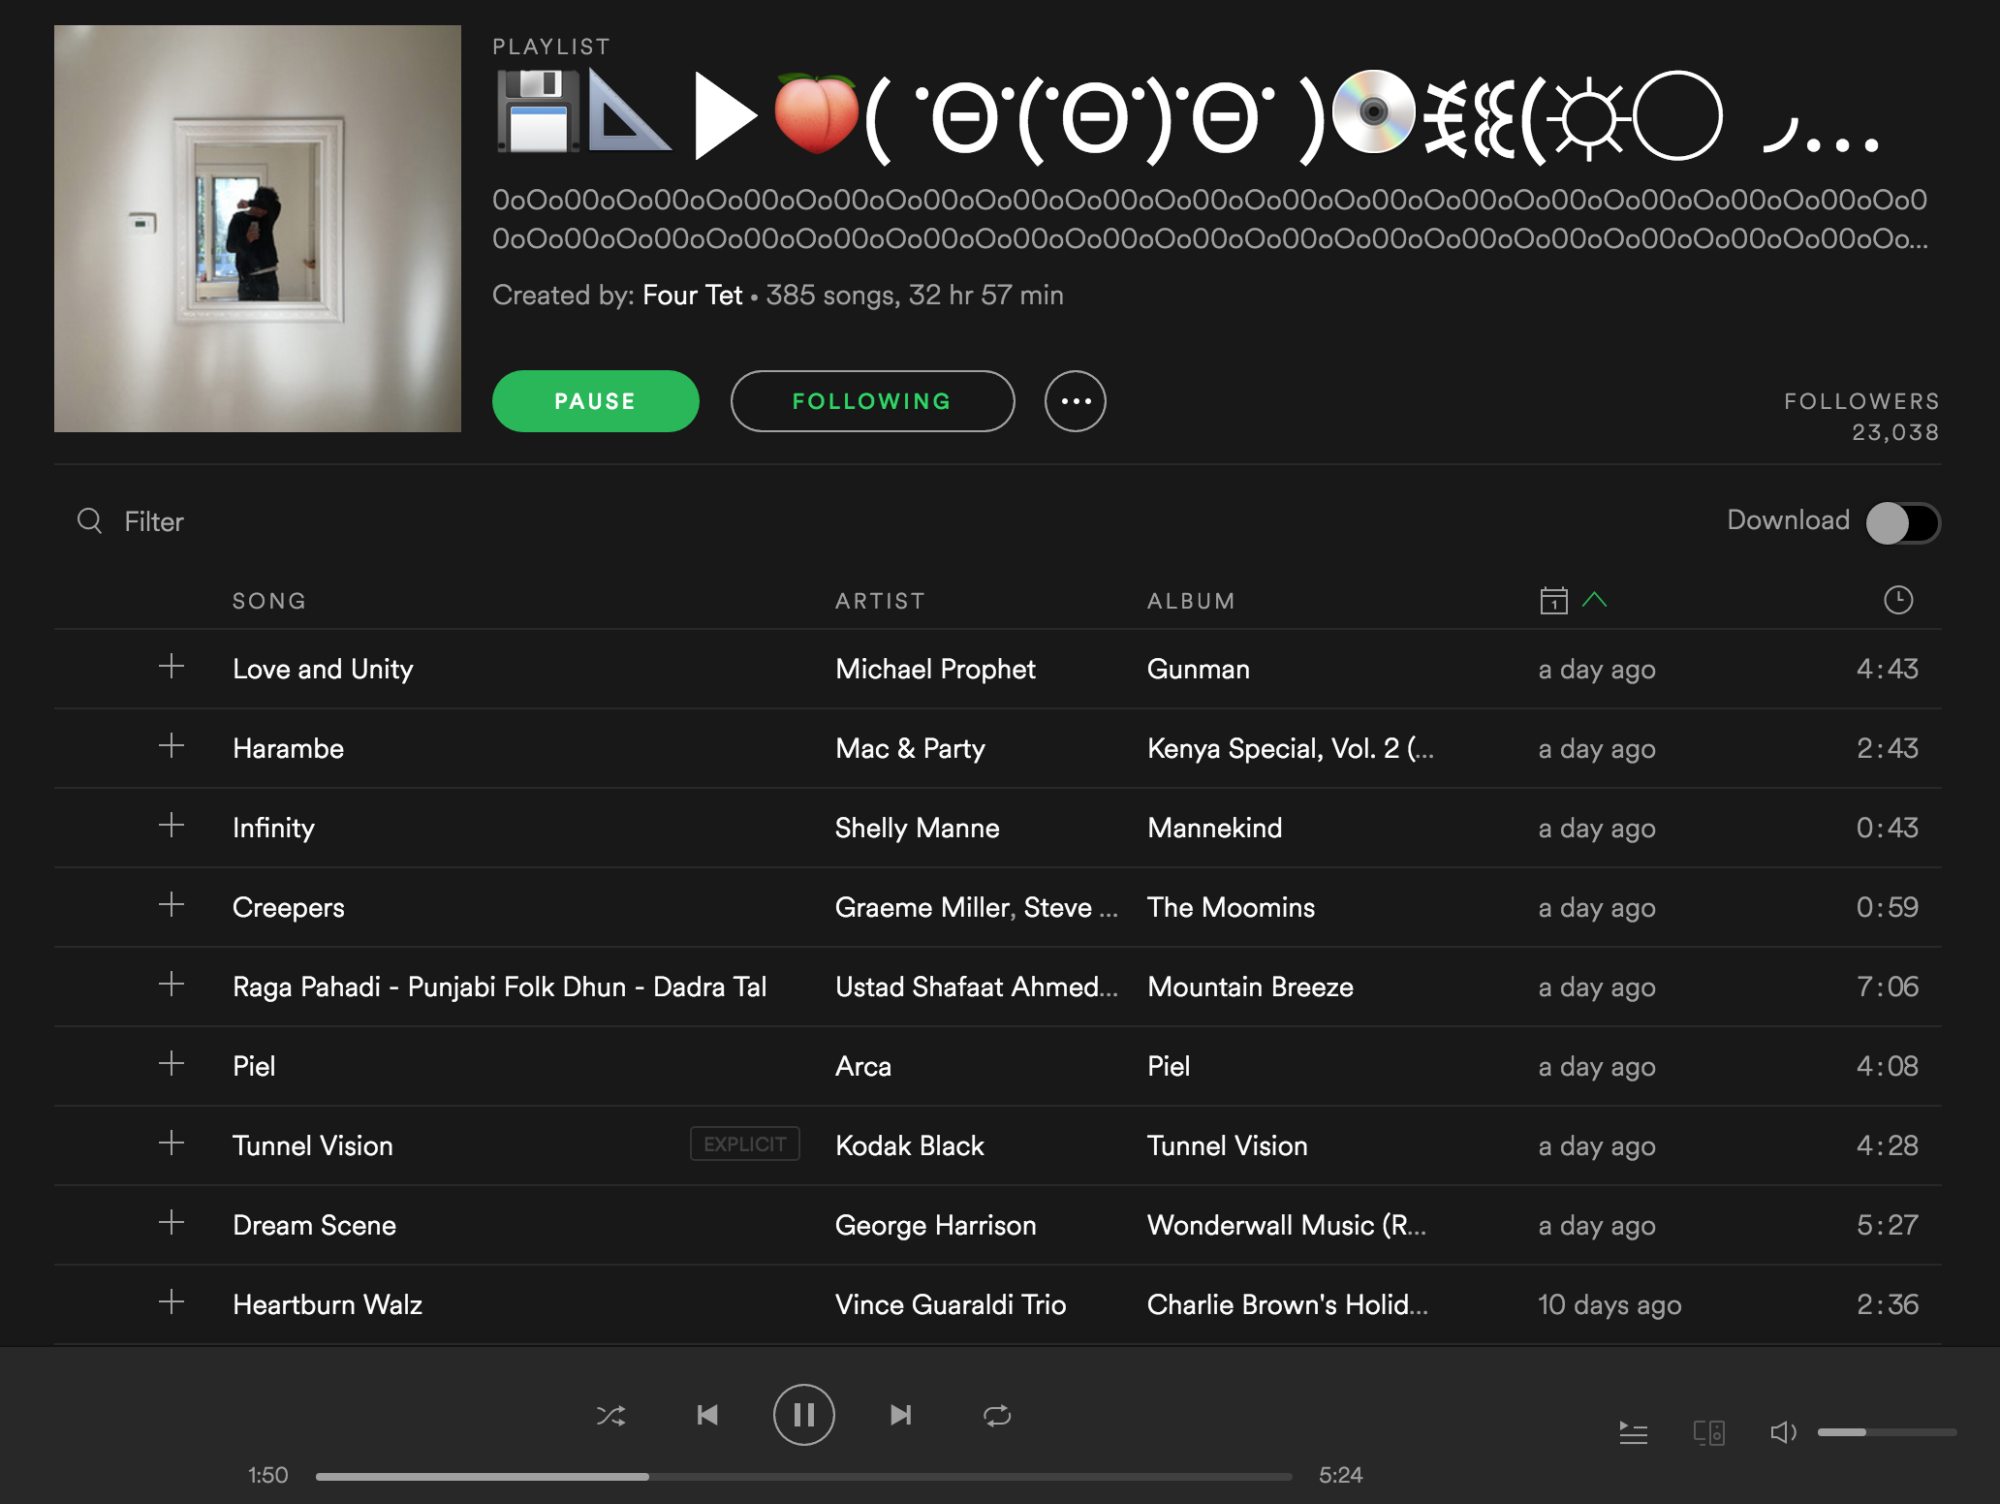Adjust the volume slider

pos(1887,1432)
